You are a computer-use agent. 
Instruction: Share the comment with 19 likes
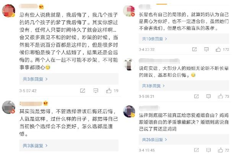[82, 91]
